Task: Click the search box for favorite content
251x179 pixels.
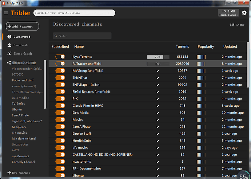Action: (x=74, y=13)
